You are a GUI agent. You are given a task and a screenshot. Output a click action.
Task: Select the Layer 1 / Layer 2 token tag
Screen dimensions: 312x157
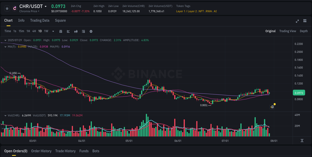(186, 11)
